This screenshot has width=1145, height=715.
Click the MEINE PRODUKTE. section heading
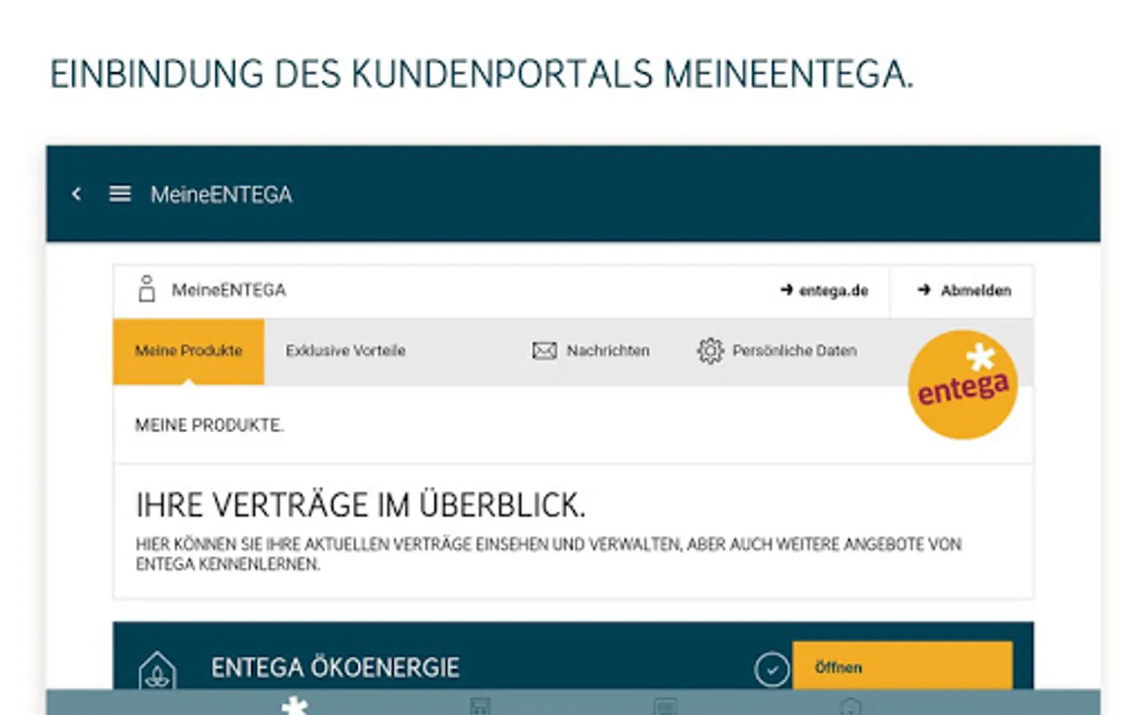click(209, 425)
